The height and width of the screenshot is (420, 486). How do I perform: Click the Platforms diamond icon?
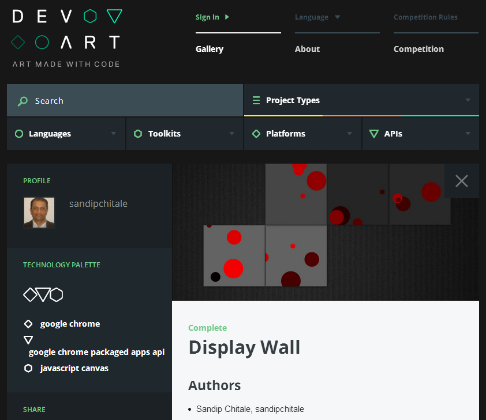tap(256, 134)
